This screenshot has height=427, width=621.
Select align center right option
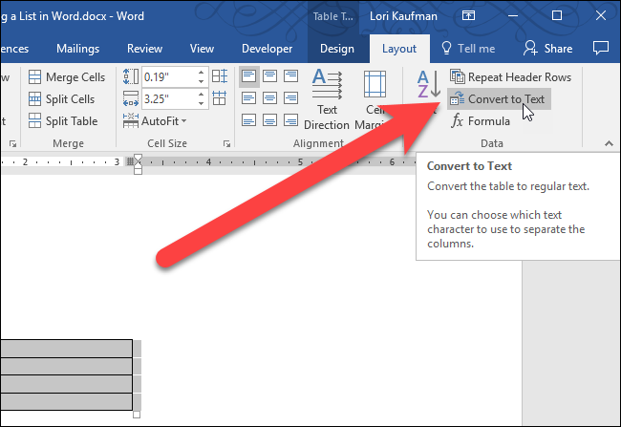(290, 97)
